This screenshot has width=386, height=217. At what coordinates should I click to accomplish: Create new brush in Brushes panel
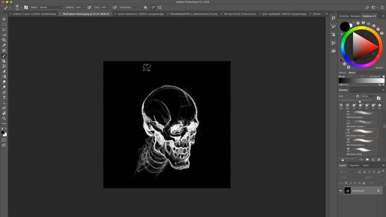373,160
